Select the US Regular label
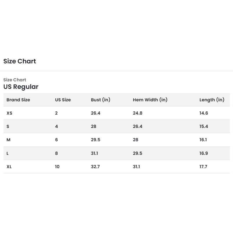This screenshot has height=233, width=233. click(x=21, y=87)
